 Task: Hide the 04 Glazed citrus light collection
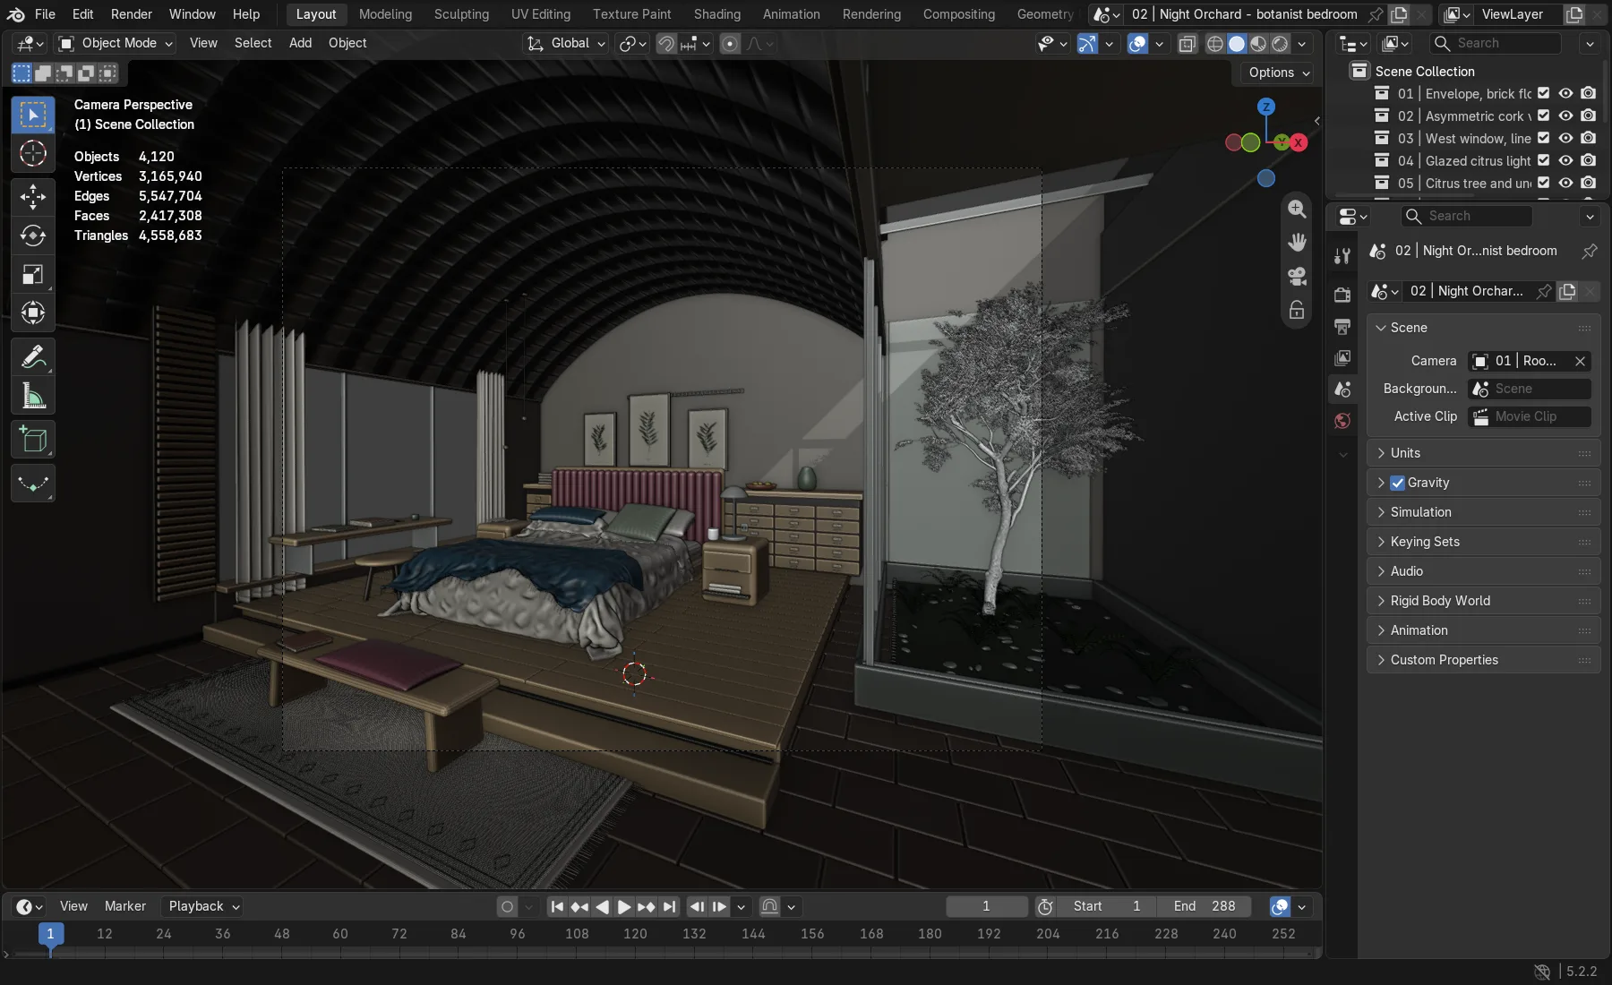pyautogui.click(x=1565, y=160)
